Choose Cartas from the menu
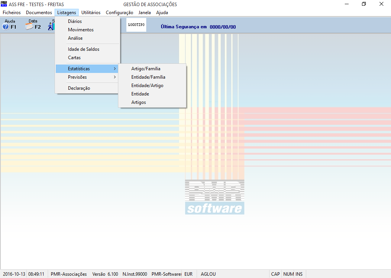This screenshot has width=391, height=278. [87, 58]
